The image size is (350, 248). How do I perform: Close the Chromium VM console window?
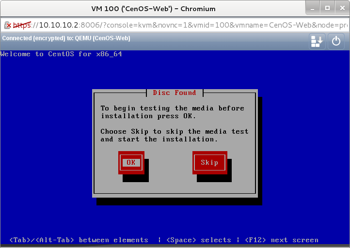(342, 8)
